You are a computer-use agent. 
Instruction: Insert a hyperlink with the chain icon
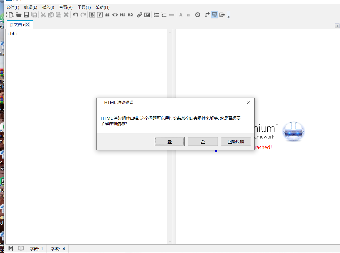click(140, 15)
